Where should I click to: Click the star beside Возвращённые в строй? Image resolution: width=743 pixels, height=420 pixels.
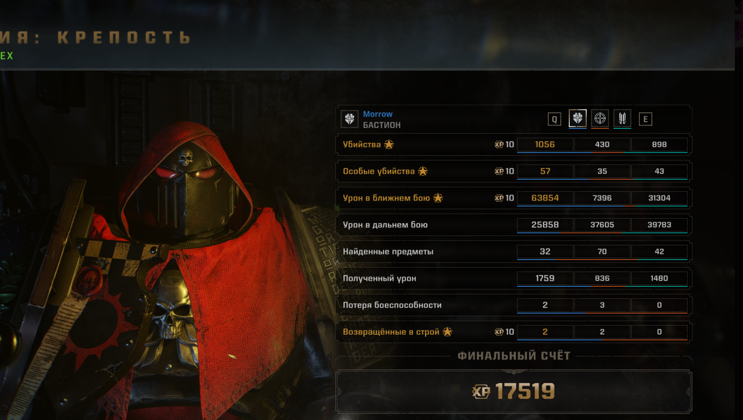[x=447, y=331]
